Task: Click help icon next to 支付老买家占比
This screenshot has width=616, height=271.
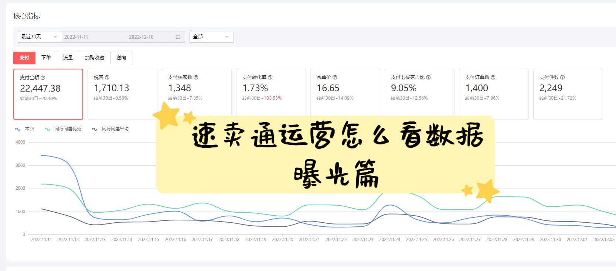Action: [x=428, y=77]
